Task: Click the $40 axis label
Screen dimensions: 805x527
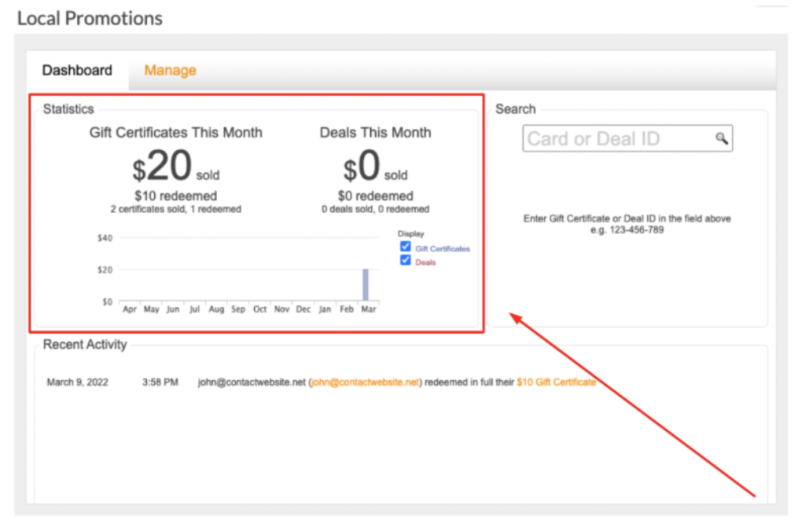Action: pos(105,238)
